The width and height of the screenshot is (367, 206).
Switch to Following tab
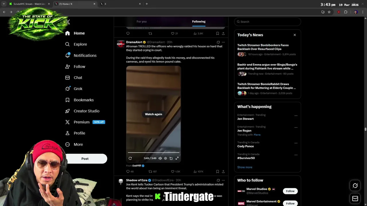[199, 21]
